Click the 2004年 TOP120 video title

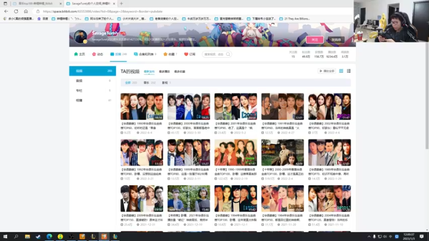[329, 217]
